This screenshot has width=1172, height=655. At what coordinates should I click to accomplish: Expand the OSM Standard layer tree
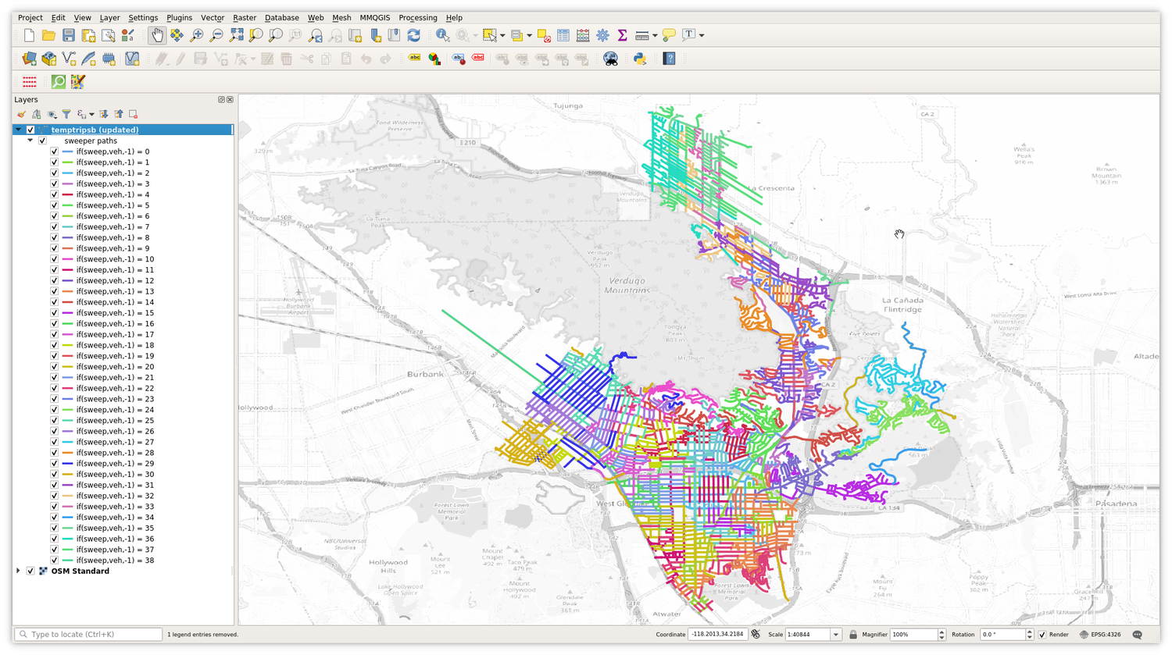pos(18,571)
